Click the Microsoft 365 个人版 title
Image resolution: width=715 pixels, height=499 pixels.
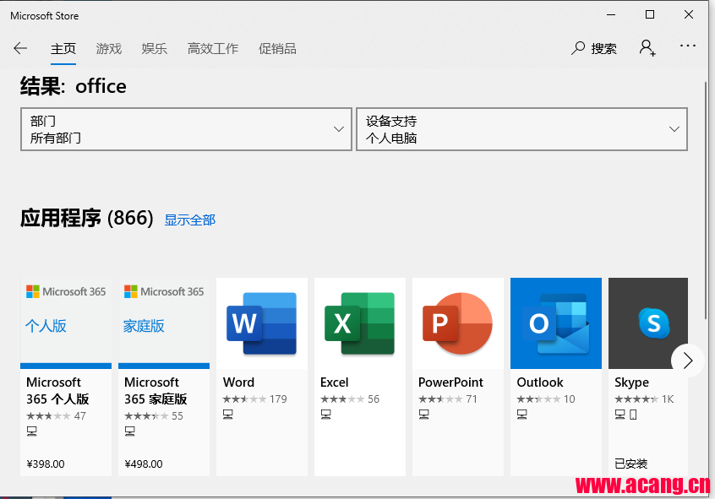click(x=57, y=391)
